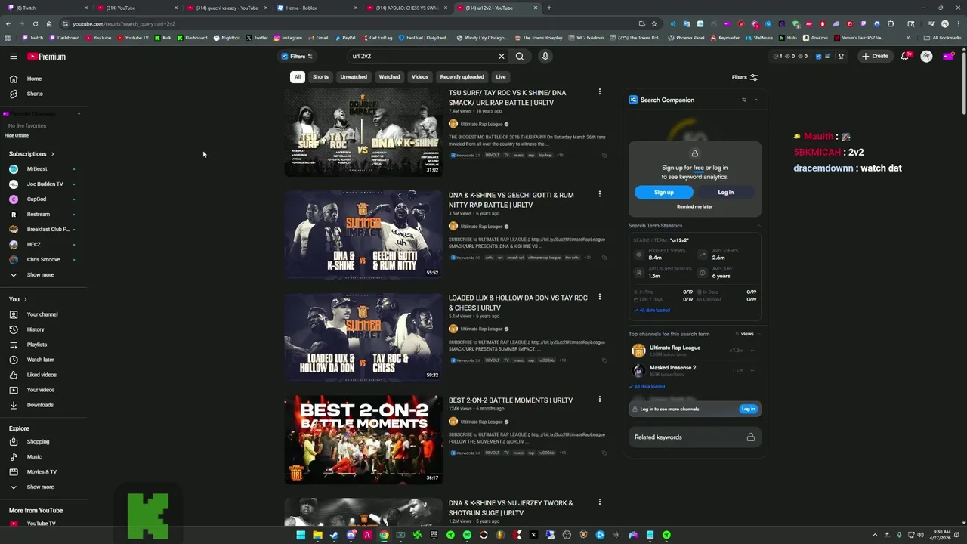
Task: Open Ultimate Rap League in top channels
Action: click(x=675, y=348)
